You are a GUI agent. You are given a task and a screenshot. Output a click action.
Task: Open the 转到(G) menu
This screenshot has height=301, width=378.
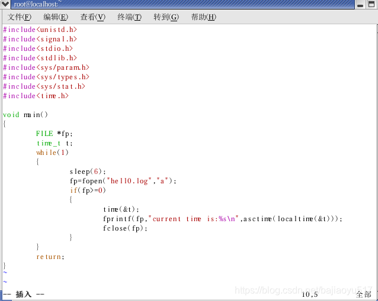click(166, 17)
